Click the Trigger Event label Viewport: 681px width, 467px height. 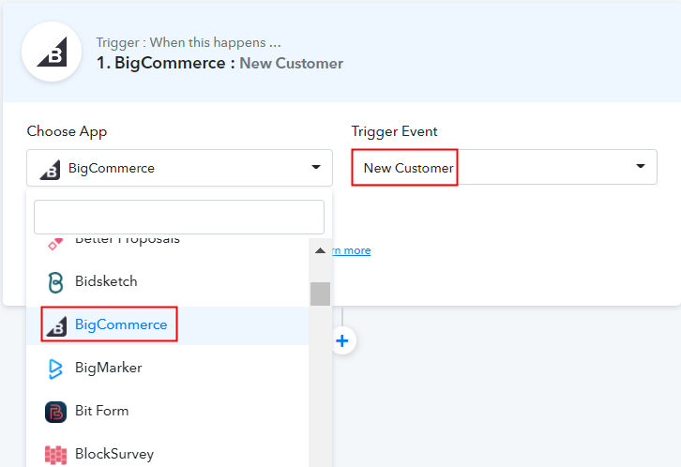click(394, 131)
